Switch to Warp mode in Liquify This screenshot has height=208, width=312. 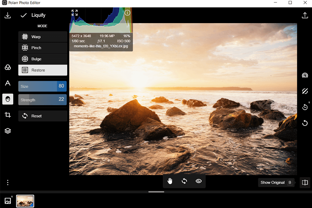point(43,37)
